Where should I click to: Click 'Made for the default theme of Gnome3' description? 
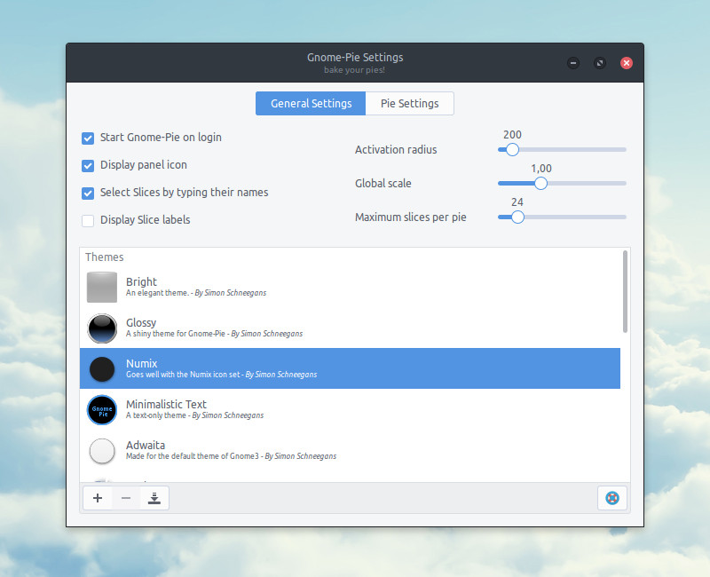click(x=193, y=456)
